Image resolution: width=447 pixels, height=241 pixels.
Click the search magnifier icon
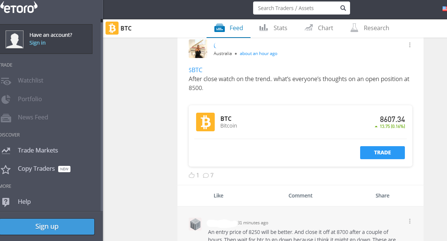(343, 8)
